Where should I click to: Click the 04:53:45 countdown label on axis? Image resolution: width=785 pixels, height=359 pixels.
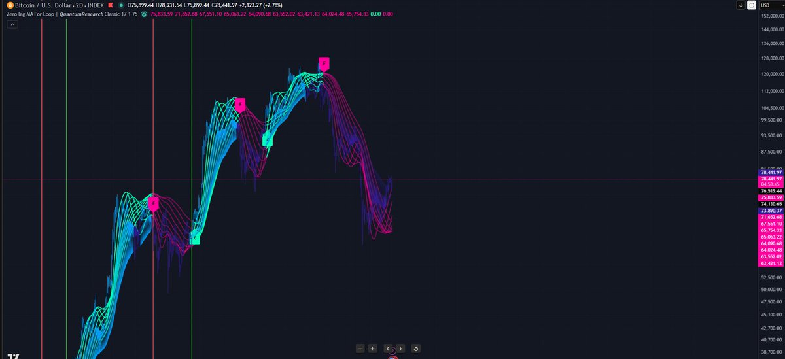tap(770, 184)
